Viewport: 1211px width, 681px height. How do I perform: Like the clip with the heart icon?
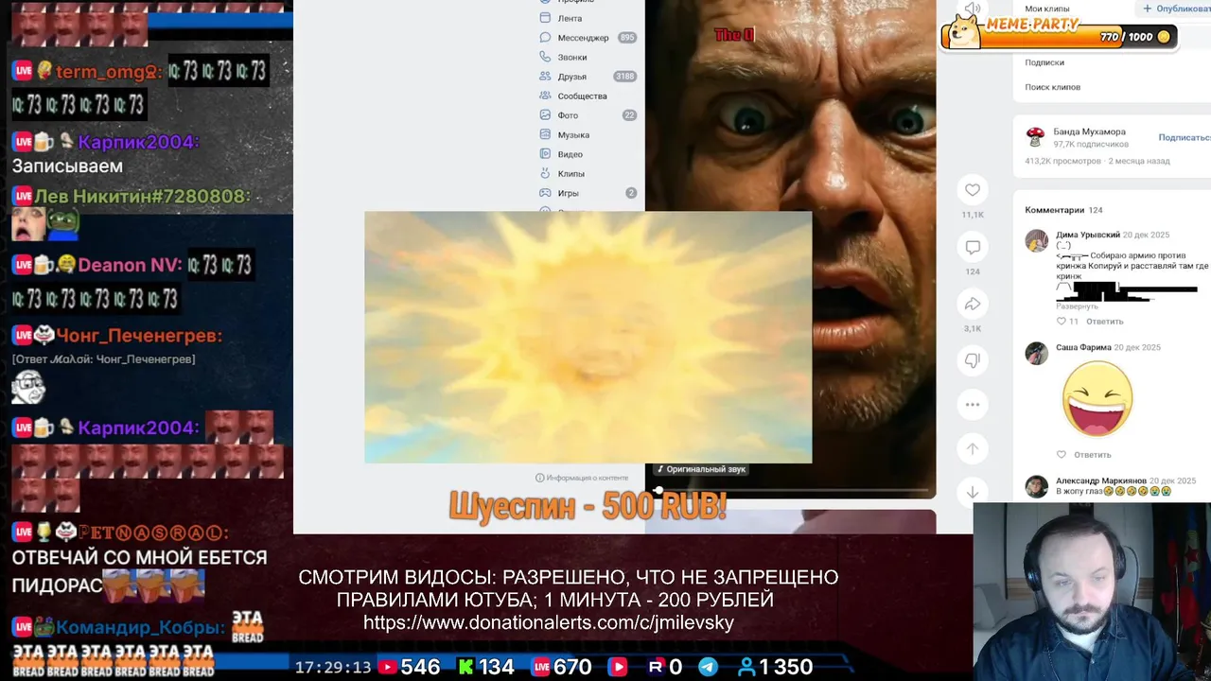click(973, 190)
